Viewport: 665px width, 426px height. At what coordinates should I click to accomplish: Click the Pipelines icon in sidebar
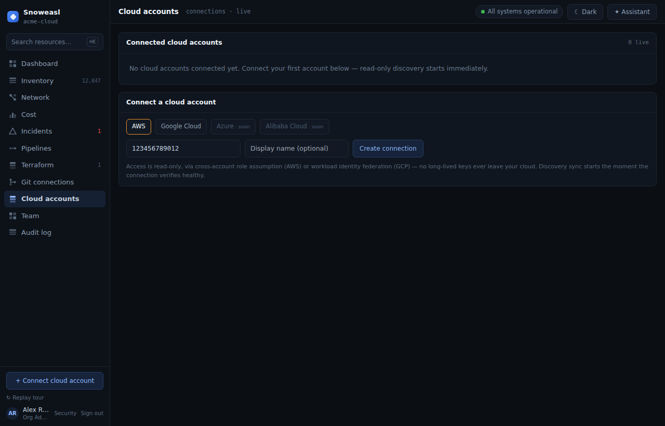tap(13, 148)
